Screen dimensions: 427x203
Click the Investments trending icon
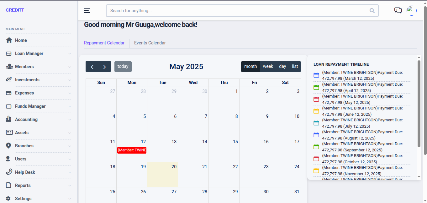tap(8, 80)
